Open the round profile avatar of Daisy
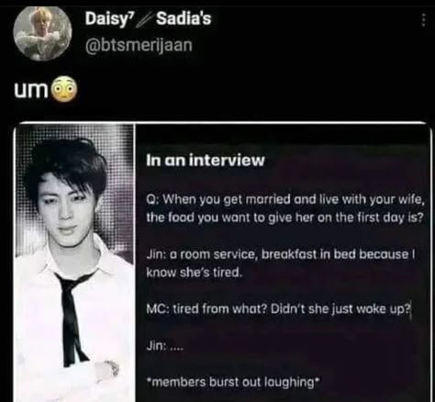The height and width of the screenshot is (402, 435). coord(42,31)
